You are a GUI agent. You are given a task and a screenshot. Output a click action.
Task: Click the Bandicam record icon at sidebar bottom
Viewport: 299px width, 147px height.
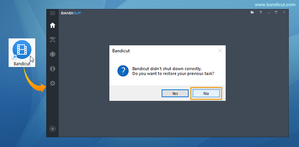52,129
